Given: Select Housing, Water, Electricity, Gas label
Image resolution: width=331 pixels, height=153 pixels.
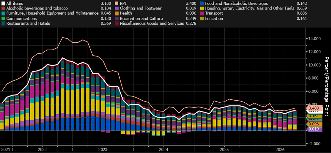Looking at the screenshot, I should coord(250,8).
